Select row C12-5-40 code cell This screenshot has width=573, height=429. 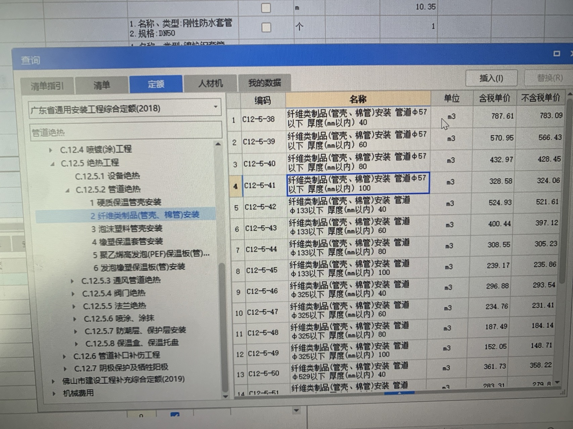[x=264, y=164]
